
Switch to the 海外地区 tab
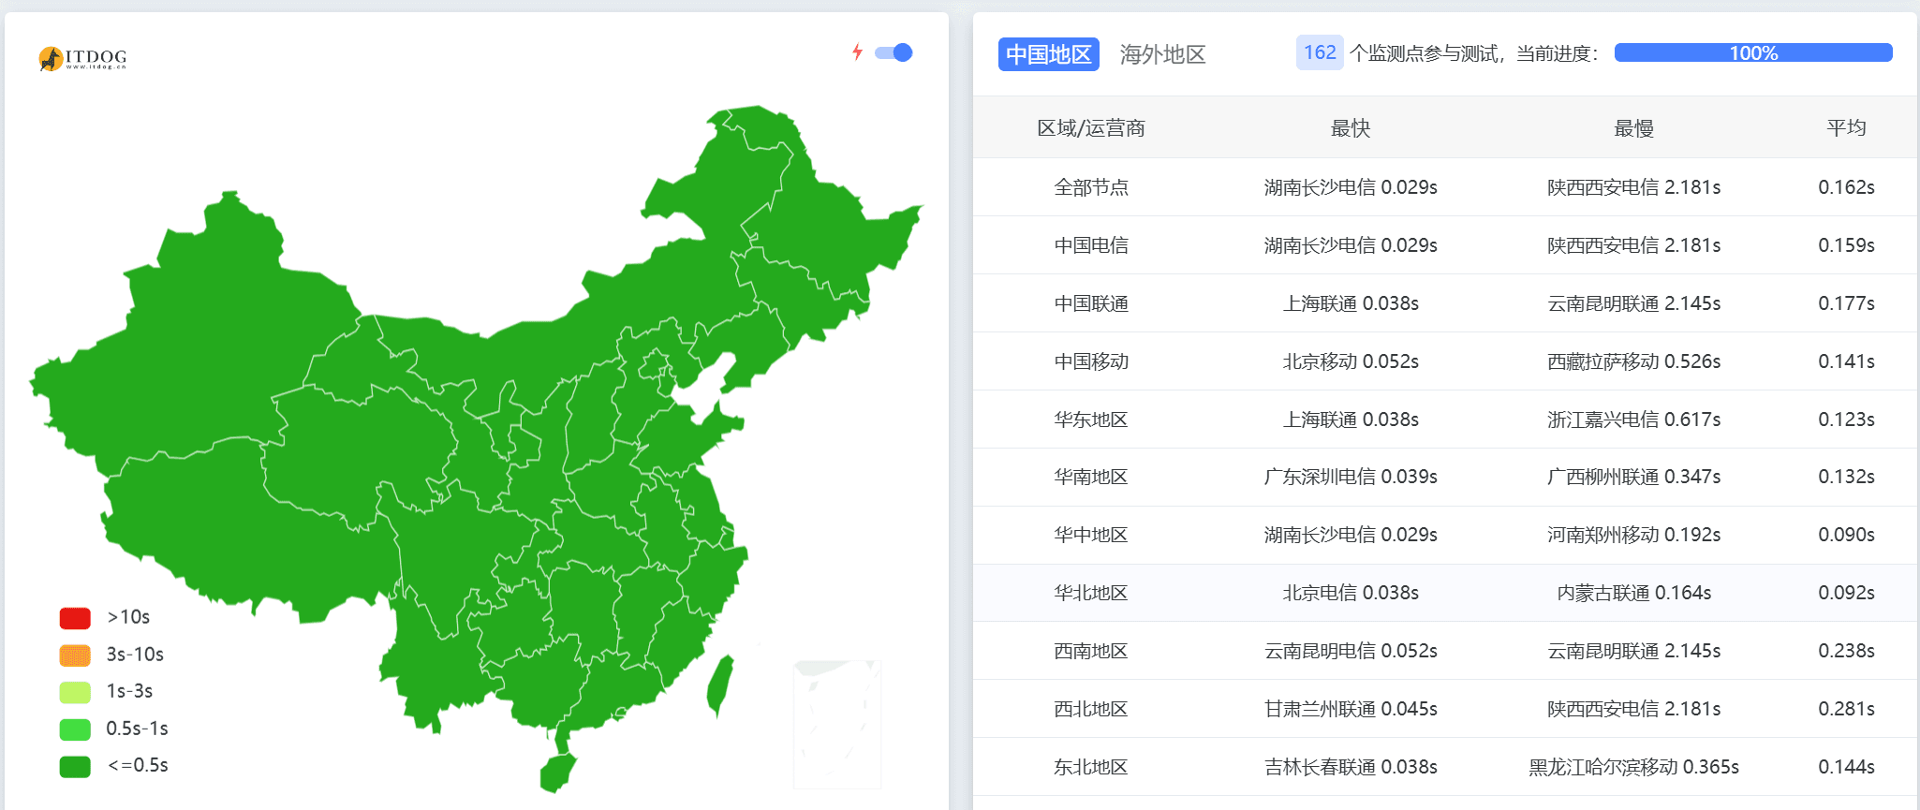click(x=1162, y=54)
